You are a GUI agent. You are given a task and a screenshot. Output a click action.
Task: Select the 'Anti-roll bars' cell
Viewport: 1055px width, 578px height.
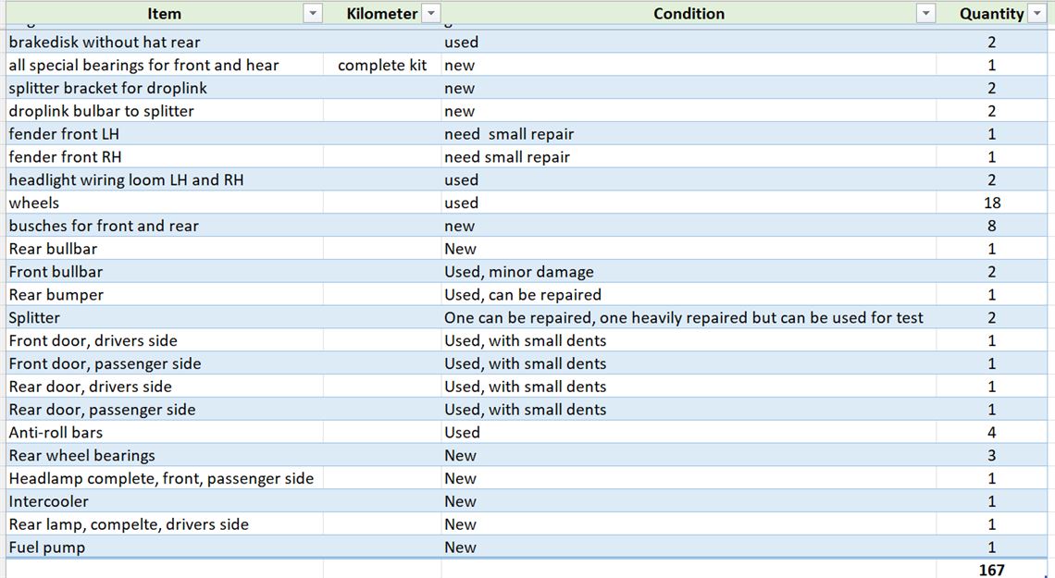(x=56, y=433)
